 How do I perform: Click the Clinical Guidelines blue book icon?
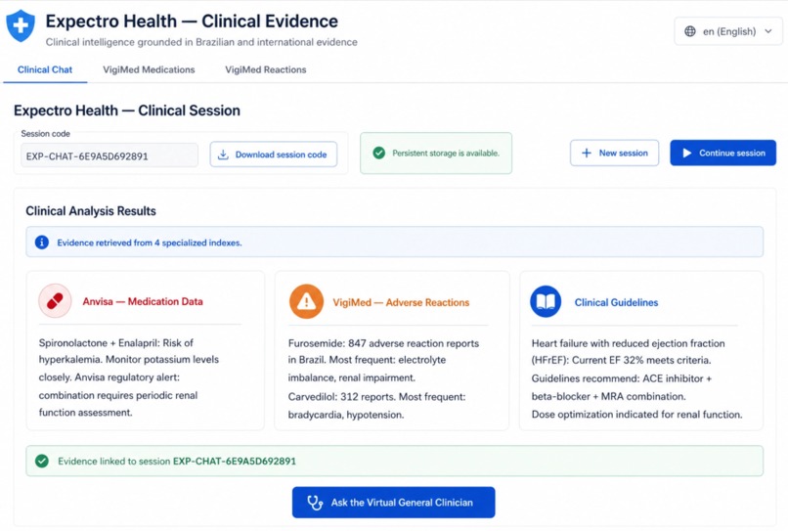point(546,302)
